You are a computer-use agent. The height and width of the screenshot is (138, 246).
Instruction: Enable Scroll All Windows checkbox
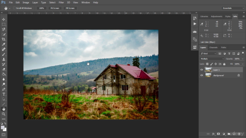[x=14, y=8]
